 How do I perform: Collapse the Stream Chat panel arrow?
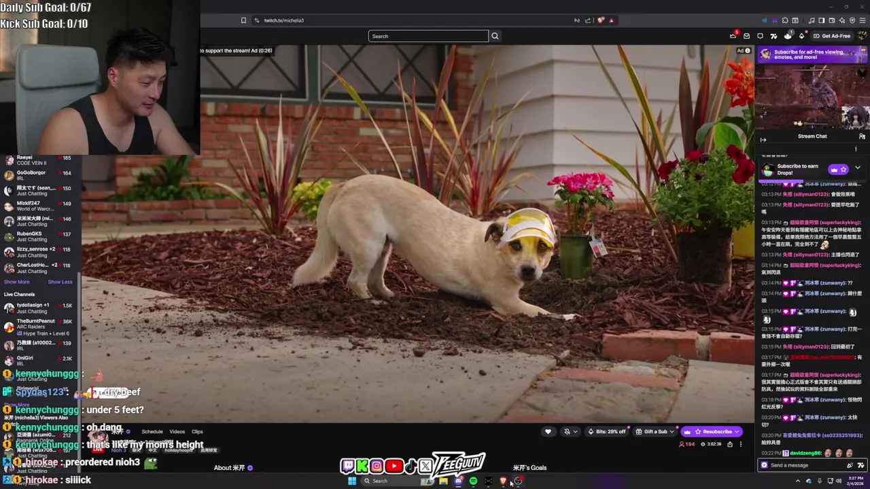763,140
